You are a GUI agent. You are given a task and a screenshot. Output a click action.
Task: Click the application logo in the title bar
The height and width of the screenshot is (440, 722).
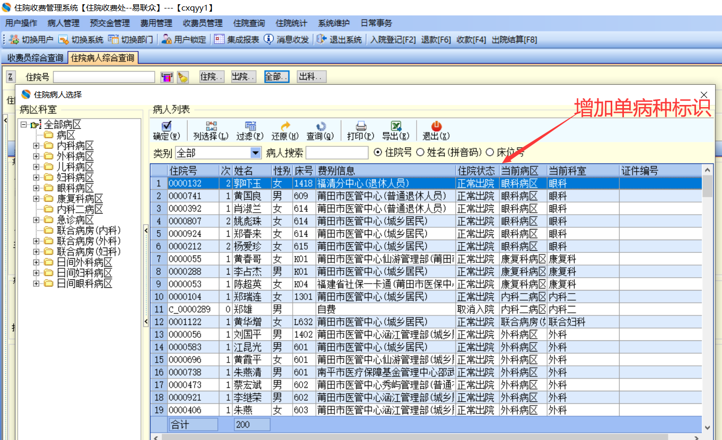(7, 7)
